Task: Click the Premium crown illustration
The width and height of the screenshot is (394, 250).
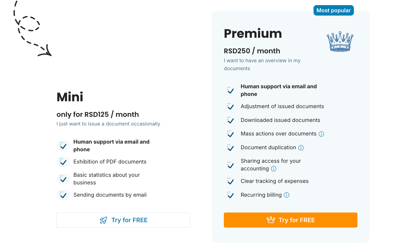Action: [340, 42]
